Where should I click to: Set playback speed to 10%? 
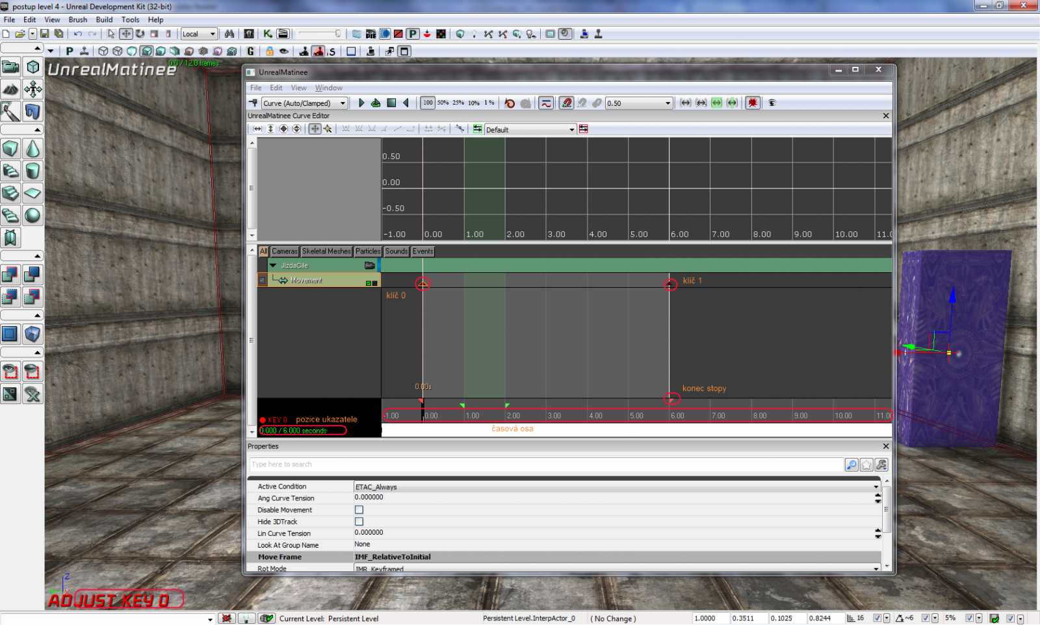point(474,103)
